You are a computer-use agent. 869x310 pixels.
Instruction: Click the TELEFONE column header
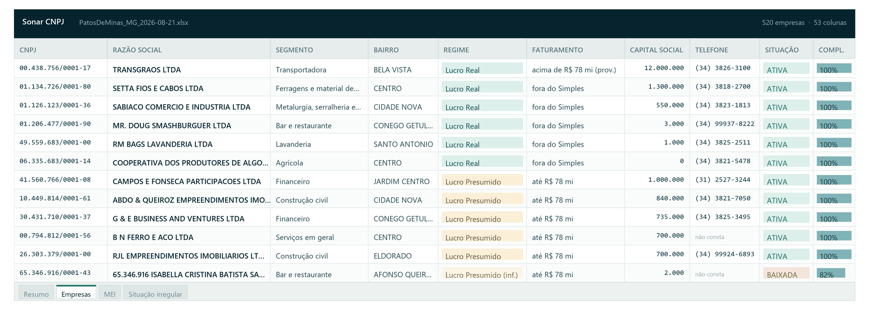tap(725, 49)
